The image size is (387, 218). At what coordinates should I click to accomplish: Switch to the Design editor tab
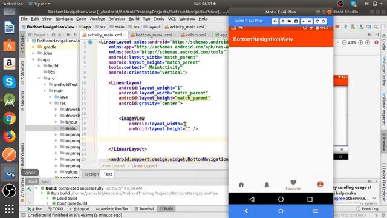point(92,174)
